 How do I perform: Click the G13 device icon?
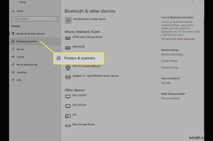(68, 116)
